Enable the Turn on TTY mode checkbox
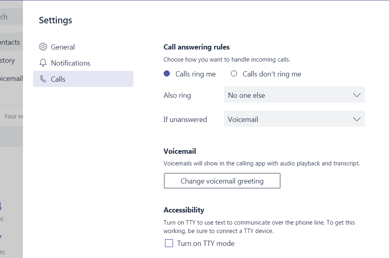The height and width of the screenshot is (258, 389). click(169, 243)
